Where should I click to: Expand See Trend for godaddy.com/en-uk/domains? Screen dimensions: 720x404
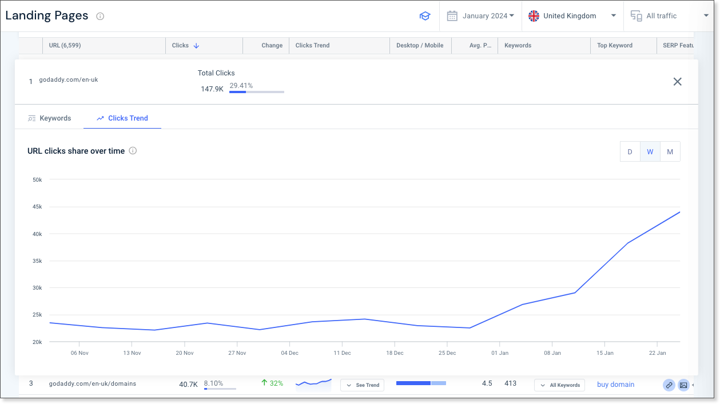362,385
